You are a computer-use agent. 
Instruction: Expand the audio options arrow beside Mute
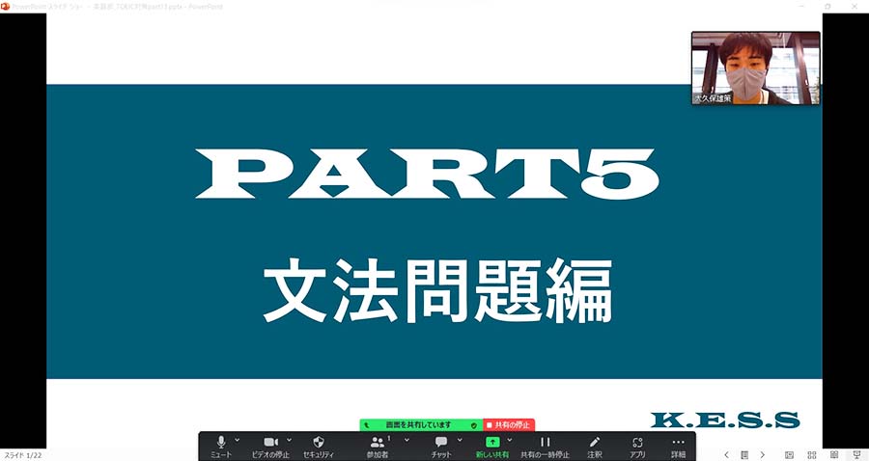pyautogui.click(x=238, y=439)
